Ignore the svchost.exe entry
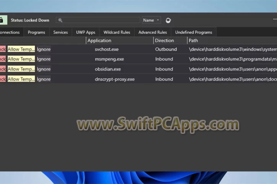The image size is (277, 184). [x=43, y=49]
